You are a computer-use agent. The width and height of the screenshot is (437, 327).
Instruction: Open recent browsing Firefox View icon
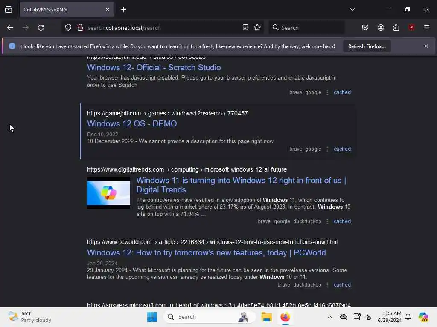tap(9, 10)
